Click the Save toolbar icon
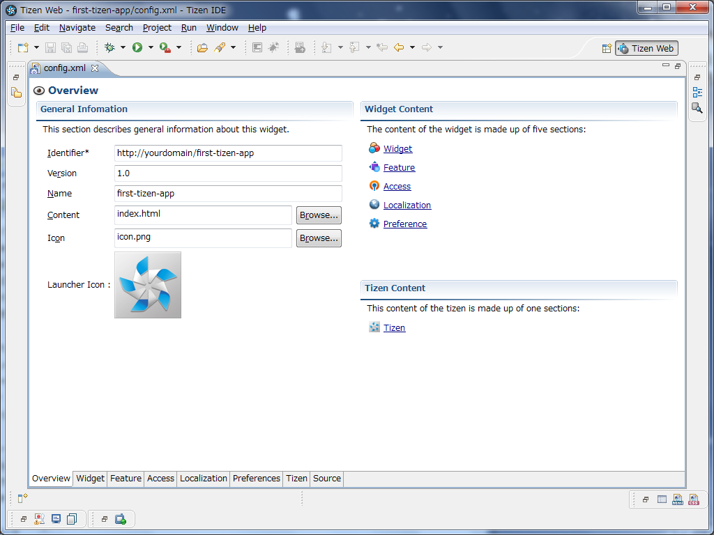Image resolution: width=714 pixels, height=535 pixels. coord(50,47)
